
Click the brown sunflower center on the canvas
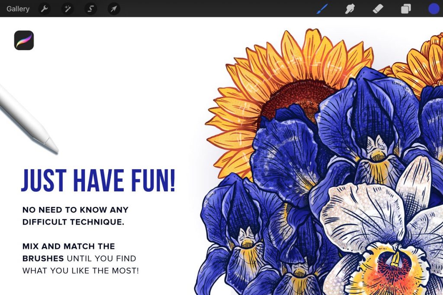point(294,97)
